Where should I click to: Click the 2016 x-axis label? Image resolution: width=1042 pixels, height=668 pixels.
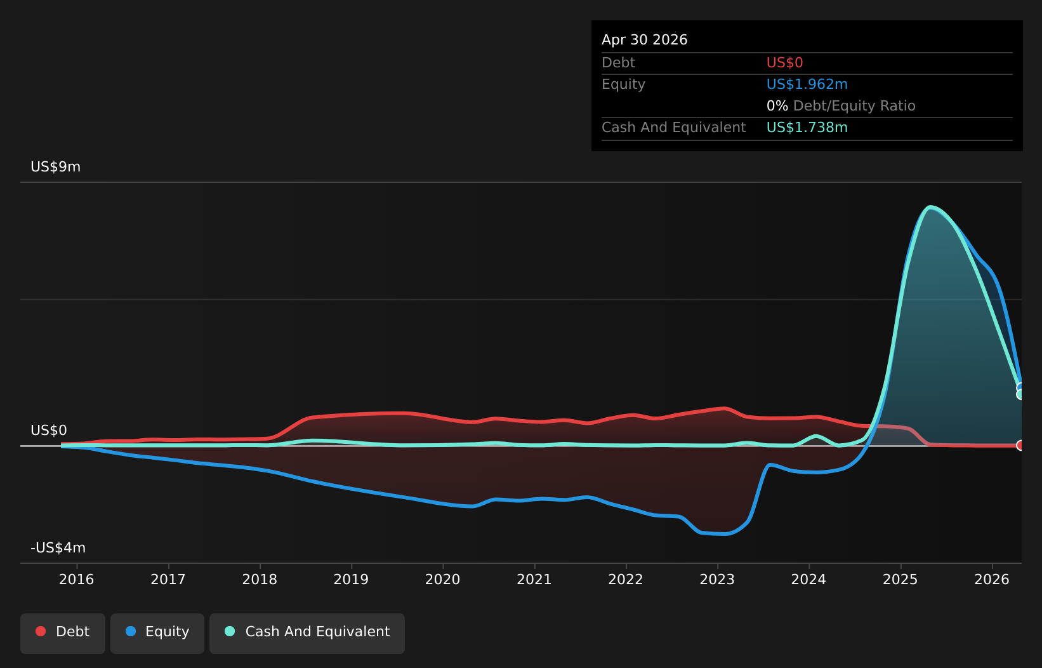76,579
